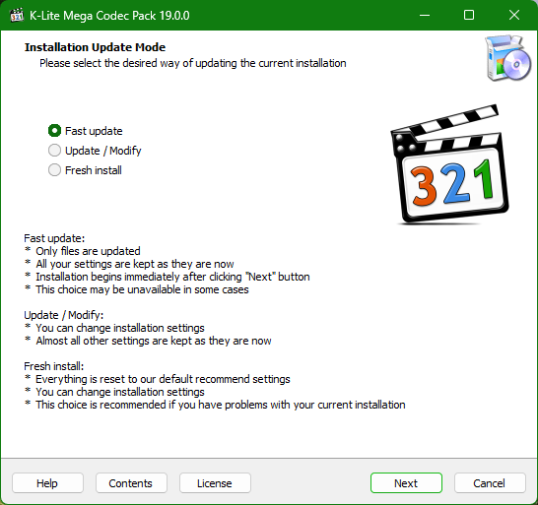Click the Installation Update Mode heading

tap(95, 47)
